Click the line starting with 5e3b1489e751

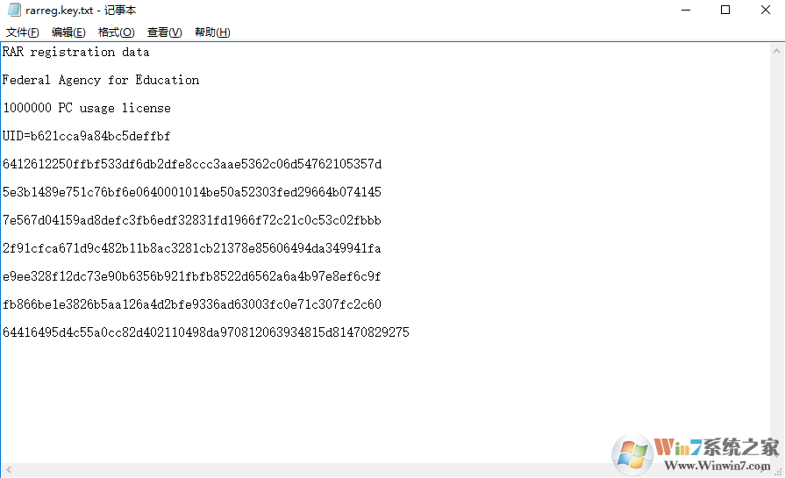192,192
